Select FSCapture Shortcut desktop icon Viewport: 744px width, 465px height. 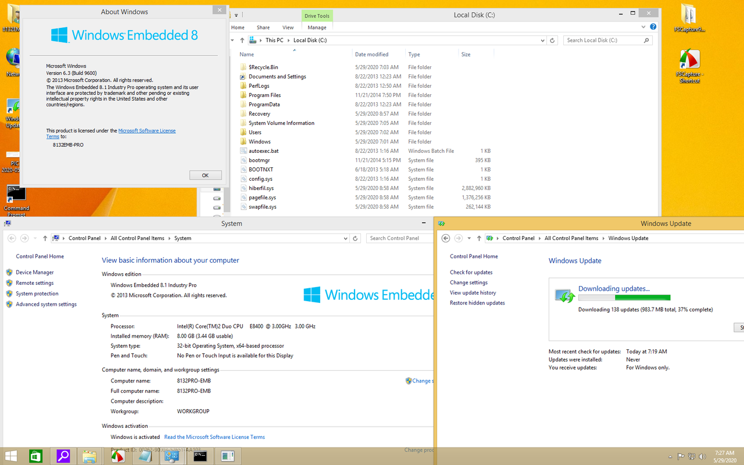pyautogui.click(x=689, y=66)
